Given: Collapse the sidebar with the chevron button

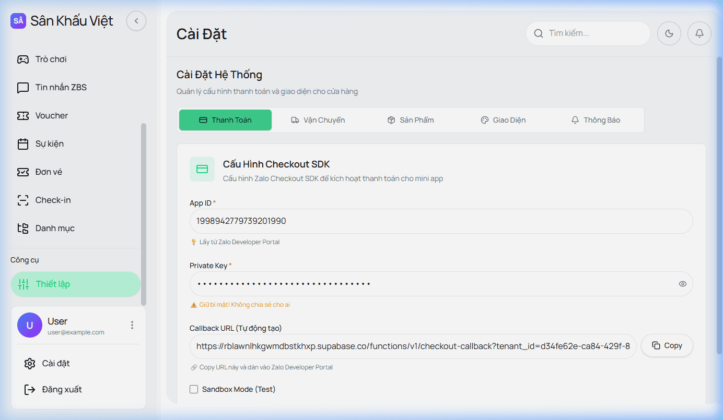Looking at the screenshot, I should [136, 21].
